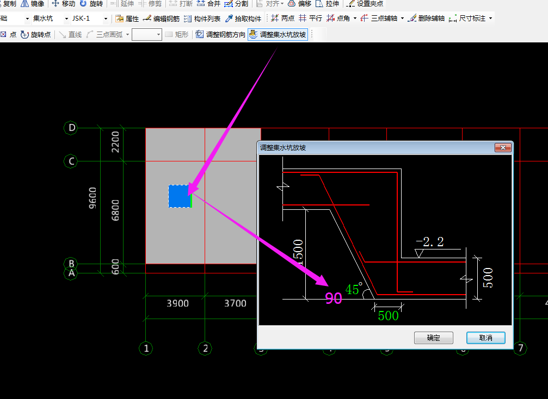Open the 三点辅轴 dropdown arrow

point(402,18)
